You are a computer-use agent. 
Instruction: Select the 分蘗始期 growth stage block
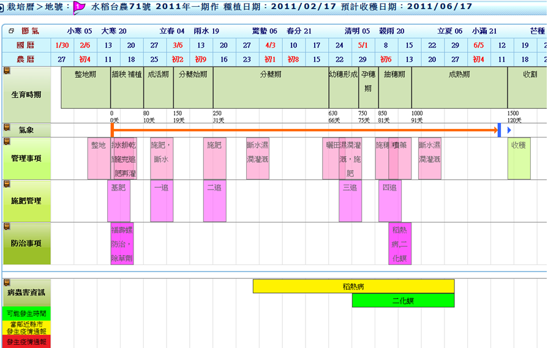point(193,87)
